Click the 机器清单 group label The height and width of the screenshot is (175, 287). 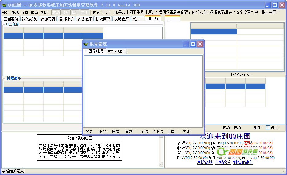coord(14,78)
